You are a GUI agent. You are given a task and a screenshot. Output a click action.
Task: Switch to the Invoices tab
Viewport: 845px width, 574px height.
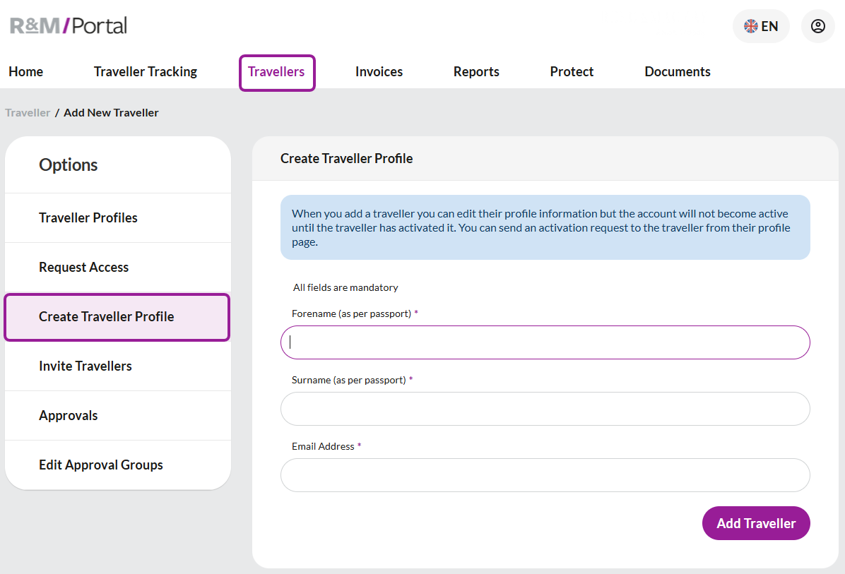pos(379,72)
